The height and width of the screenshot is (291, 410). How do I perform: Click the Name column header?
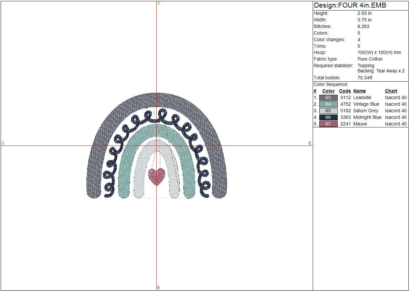point(359,91)
